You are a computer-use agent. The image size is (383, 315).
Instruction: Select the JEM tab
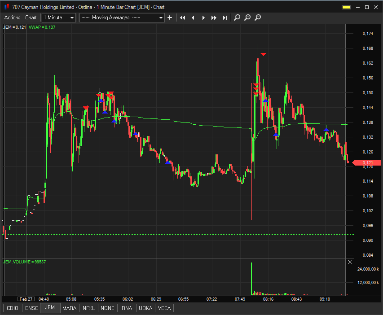pos(50,307)
